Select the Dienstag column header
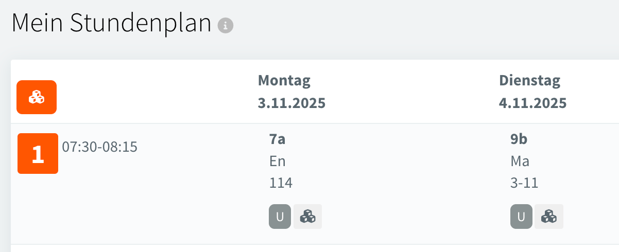The width and height of the screenshot is (619, 252). click(529, 80)
